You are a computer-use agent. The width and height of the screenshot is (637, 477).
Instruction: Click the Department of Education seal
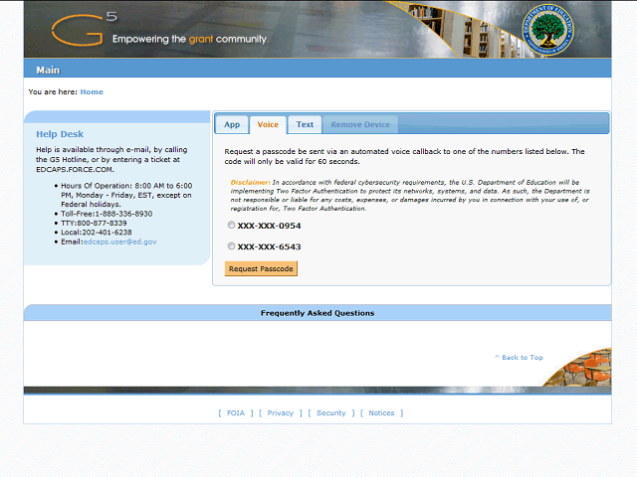[x=548, y=30]
